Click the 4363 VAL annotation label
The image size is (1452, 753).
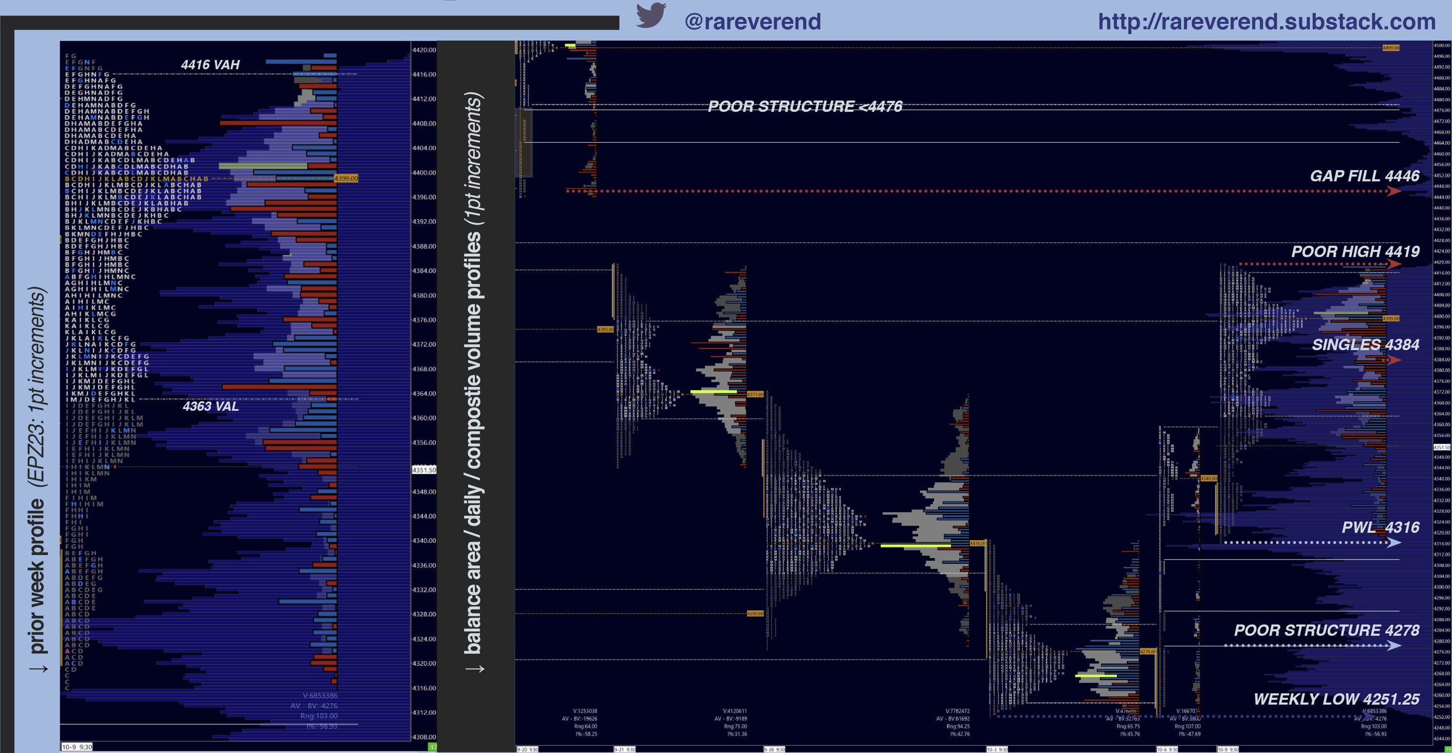click(x=210, y=407)
